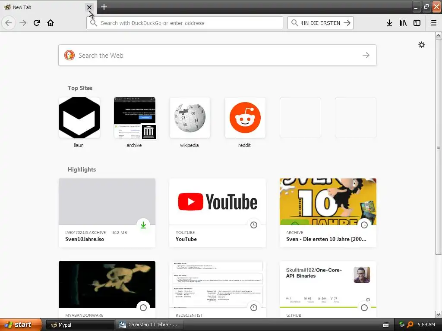Click the Search the Web field
Screen dimensions: 442x331
218,55
